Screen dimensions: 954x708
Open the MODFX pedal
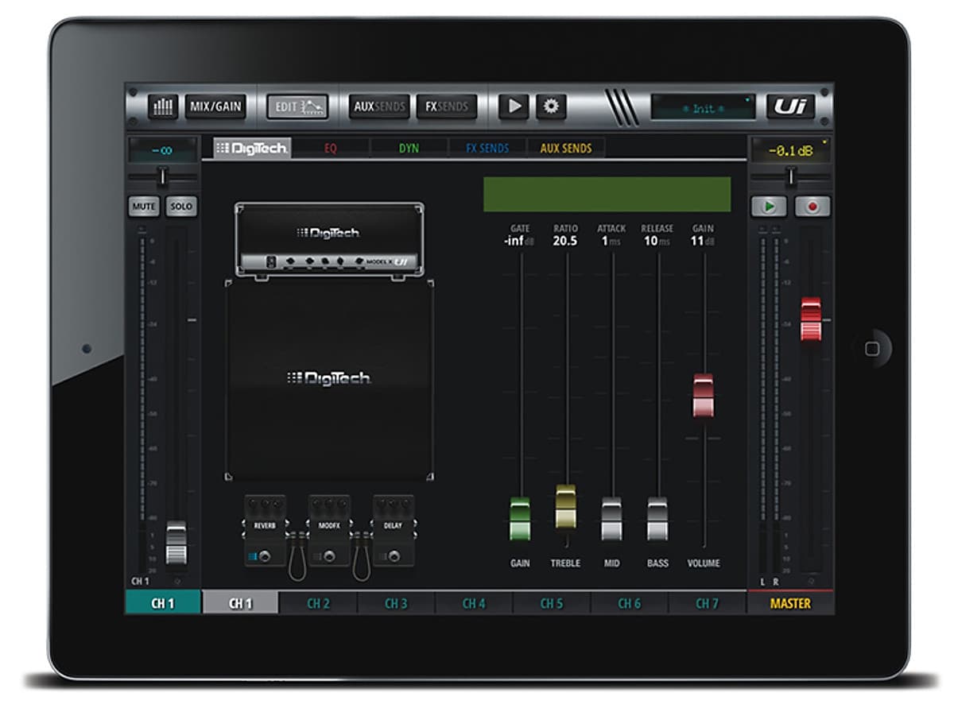point(329,530)
